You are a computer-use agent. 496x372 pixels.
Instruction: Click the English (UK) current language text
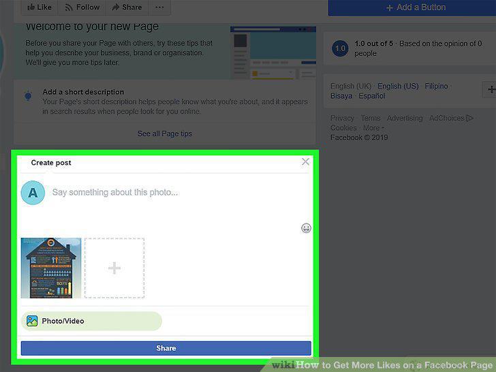[x=350, y=86]
